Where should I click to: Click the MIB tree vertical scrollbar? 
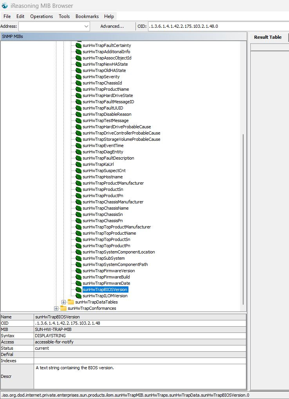tap(243, 219)
